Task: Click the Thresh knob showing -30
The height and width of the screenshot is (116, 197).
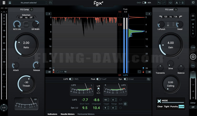Action: point(26,84)
